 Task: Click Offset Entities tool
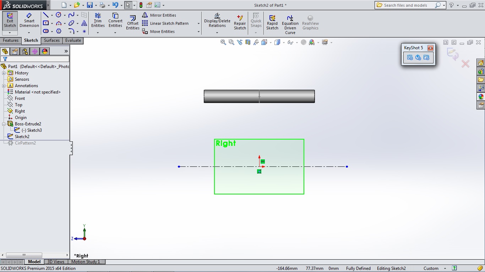(x=133, y=23)
